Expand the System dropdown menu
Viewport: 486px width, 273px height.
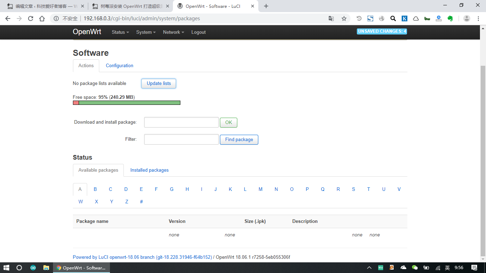[x=146, y=32]
